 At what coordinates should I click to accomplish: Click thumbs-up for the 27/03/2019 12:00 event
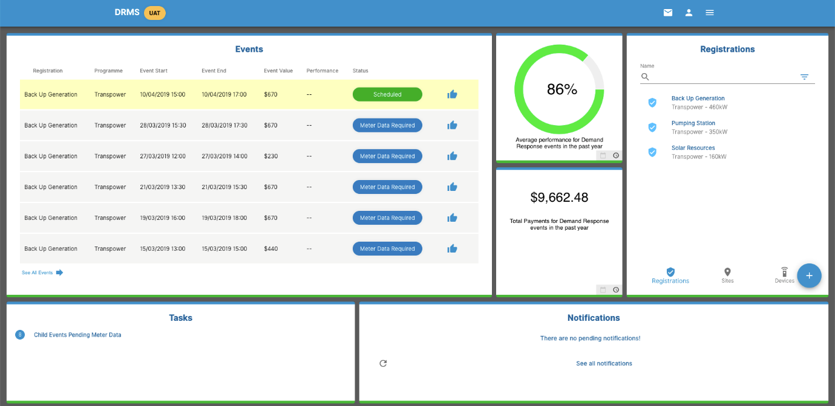[x=452, y=156]
